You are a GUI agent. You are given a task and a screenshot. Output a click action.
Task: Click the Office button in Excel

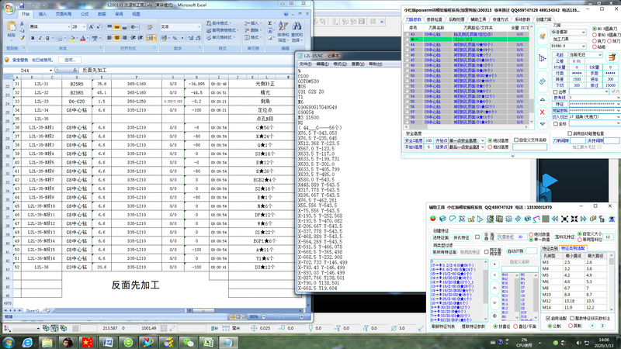9,8
